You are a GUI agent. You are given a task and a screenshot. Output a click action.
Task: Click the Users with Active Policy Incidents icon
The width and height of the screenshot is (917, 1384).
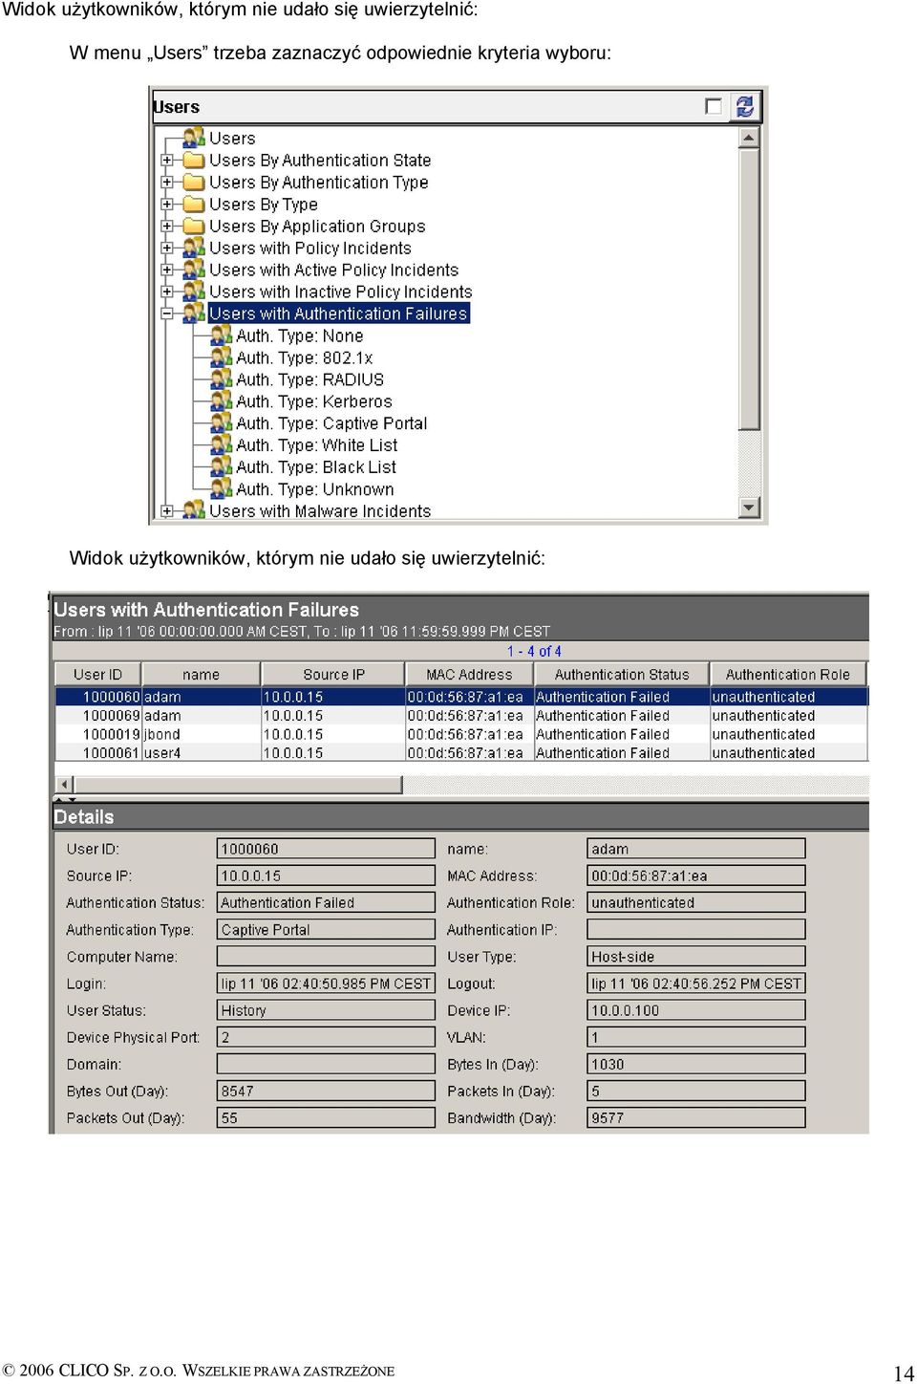(194, 270)
